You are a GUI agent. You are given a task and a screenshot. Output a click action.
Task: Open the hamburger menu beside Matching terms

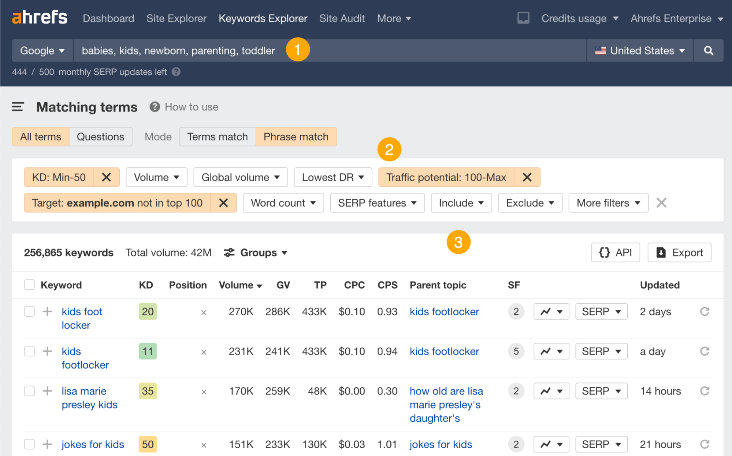tap(17, 107)
